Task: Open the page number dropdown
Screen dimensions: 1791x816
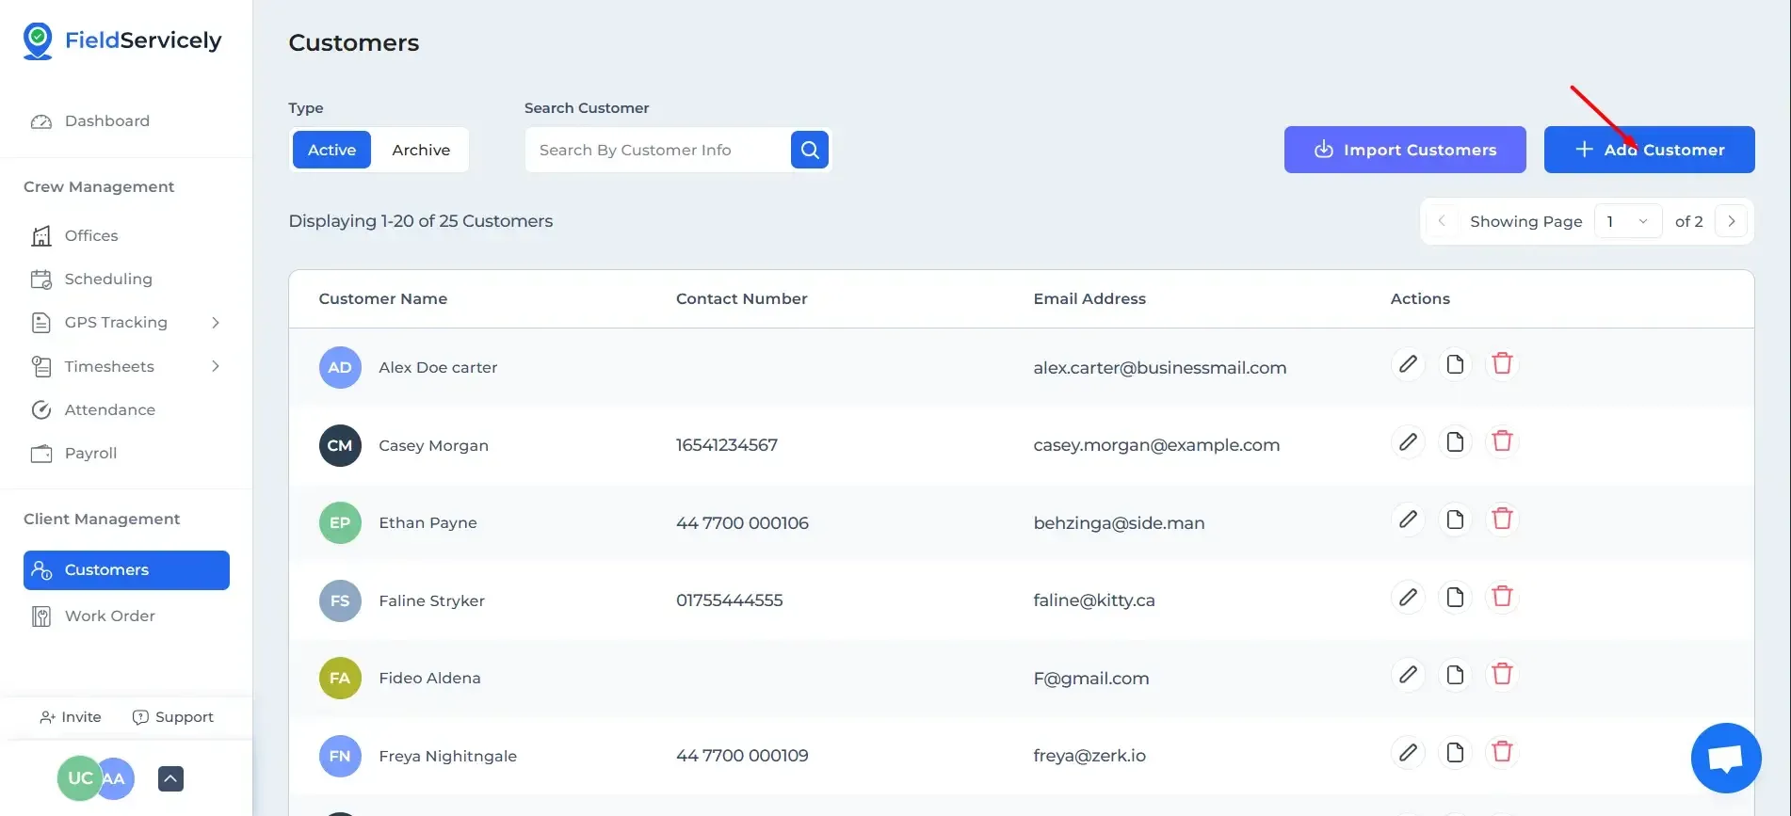Action: (x=1627, y=222)
